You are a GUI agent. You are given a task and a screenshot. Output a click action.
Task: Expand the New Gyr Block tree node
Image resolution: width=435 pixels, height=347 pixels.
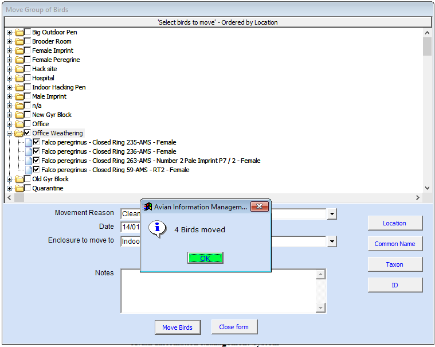[9, 115]
